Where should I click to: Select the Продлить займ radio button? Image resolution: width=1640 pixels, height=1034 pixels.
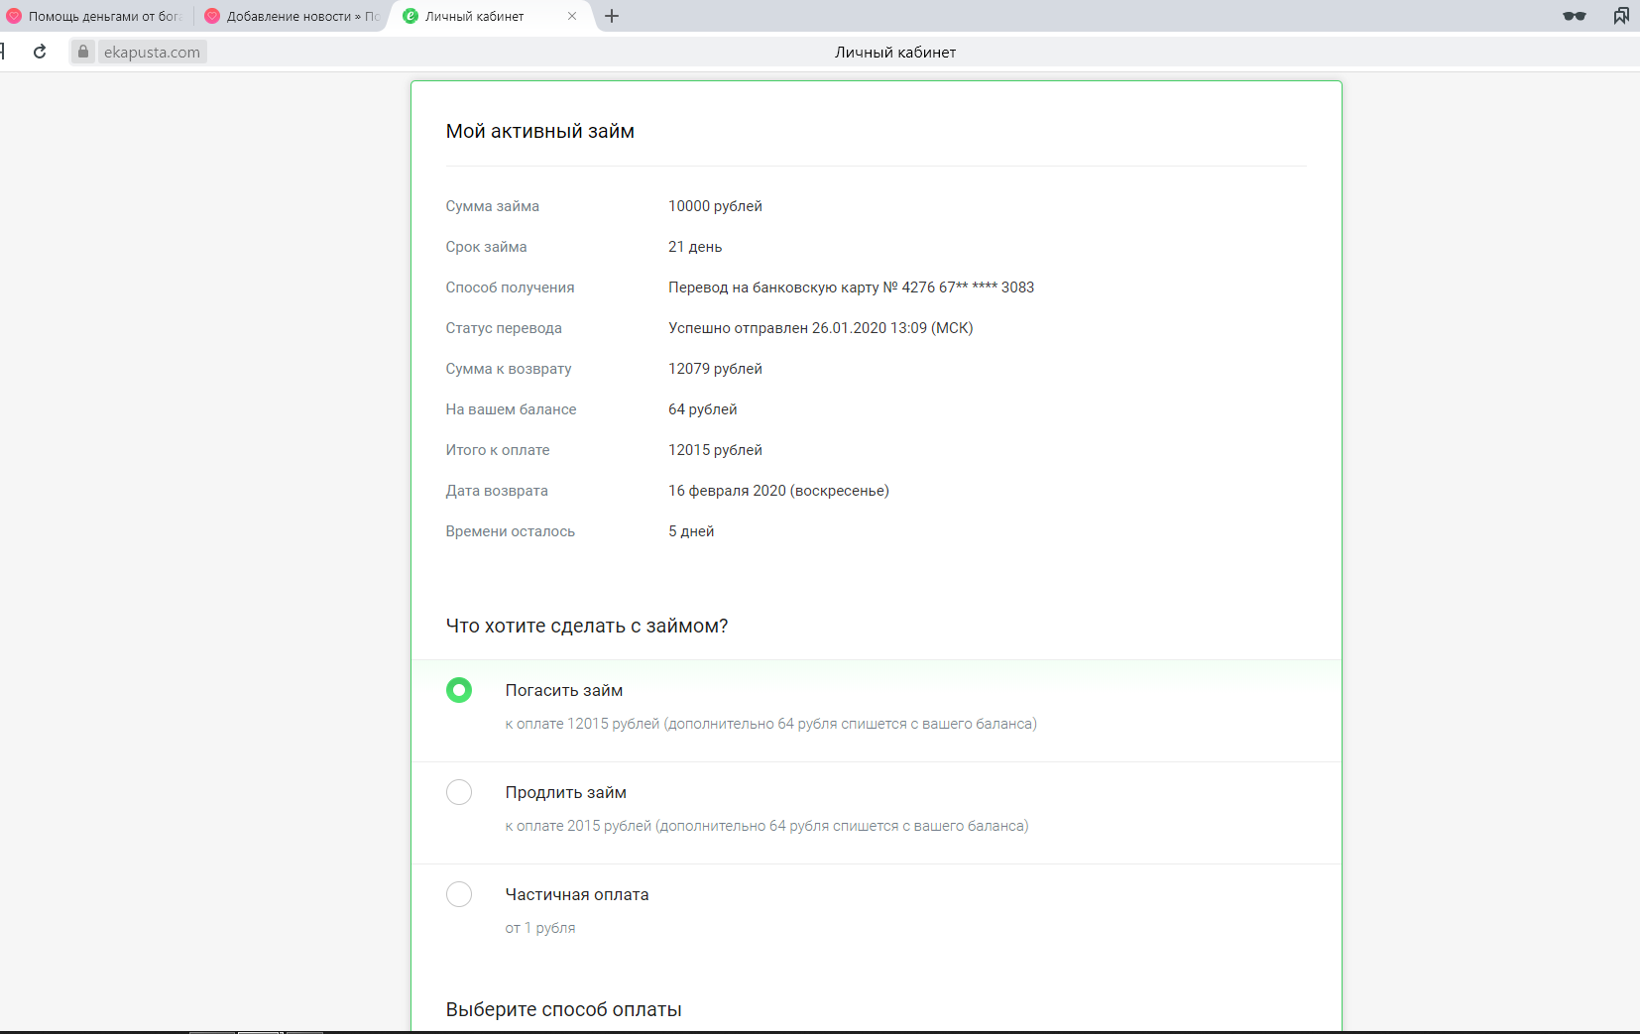point(459,792)
